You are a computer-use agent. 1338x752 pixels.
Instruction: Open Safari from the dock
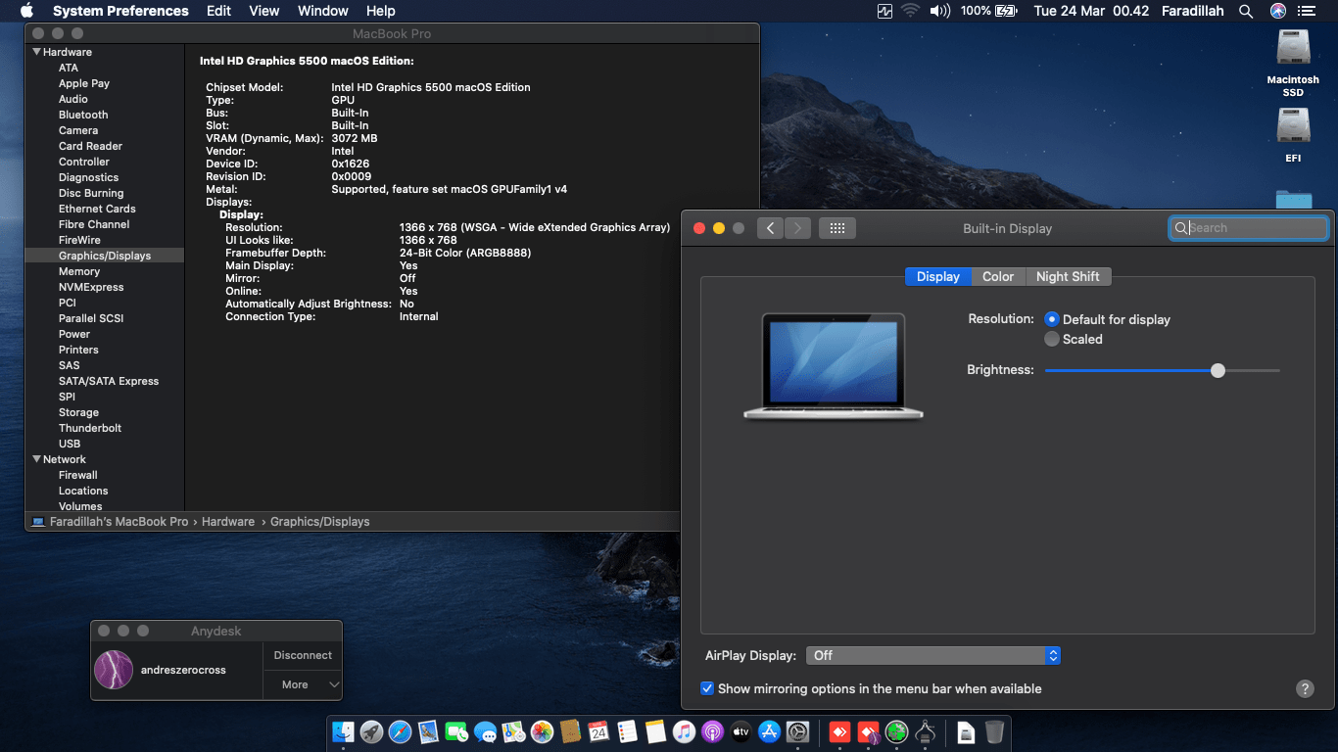click(400, 731)
